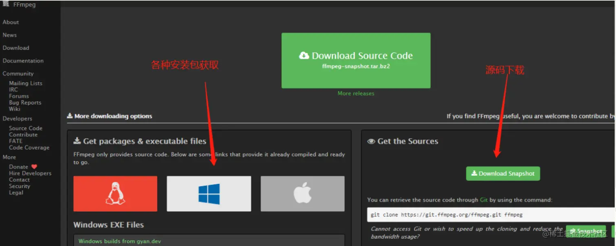Screen dimensions: 616x246
Task: Open Documentation in the sidebar
Action: (x=23, y=61)
